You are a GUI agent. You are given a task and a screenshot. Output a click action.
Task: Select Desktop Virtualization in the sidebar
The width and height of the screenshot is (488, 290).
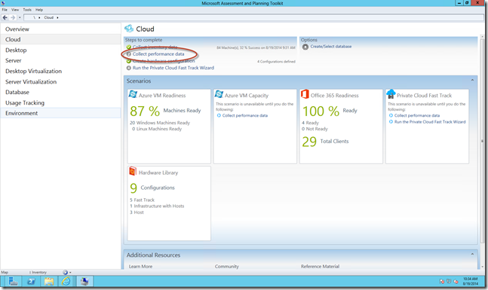60,71
